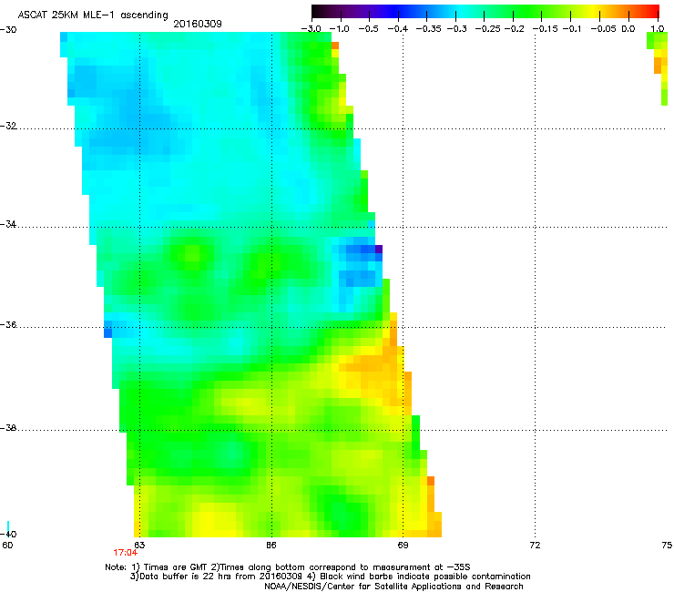Click the ASCAT 25KM MLE-1 ascending title
The width and height of the screenshot is (674, 592).
point(93,15)
